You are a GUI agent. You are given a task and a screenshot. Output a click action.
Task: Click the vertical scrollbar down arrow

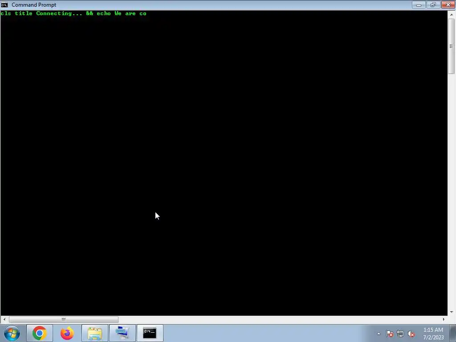[452, 312]
